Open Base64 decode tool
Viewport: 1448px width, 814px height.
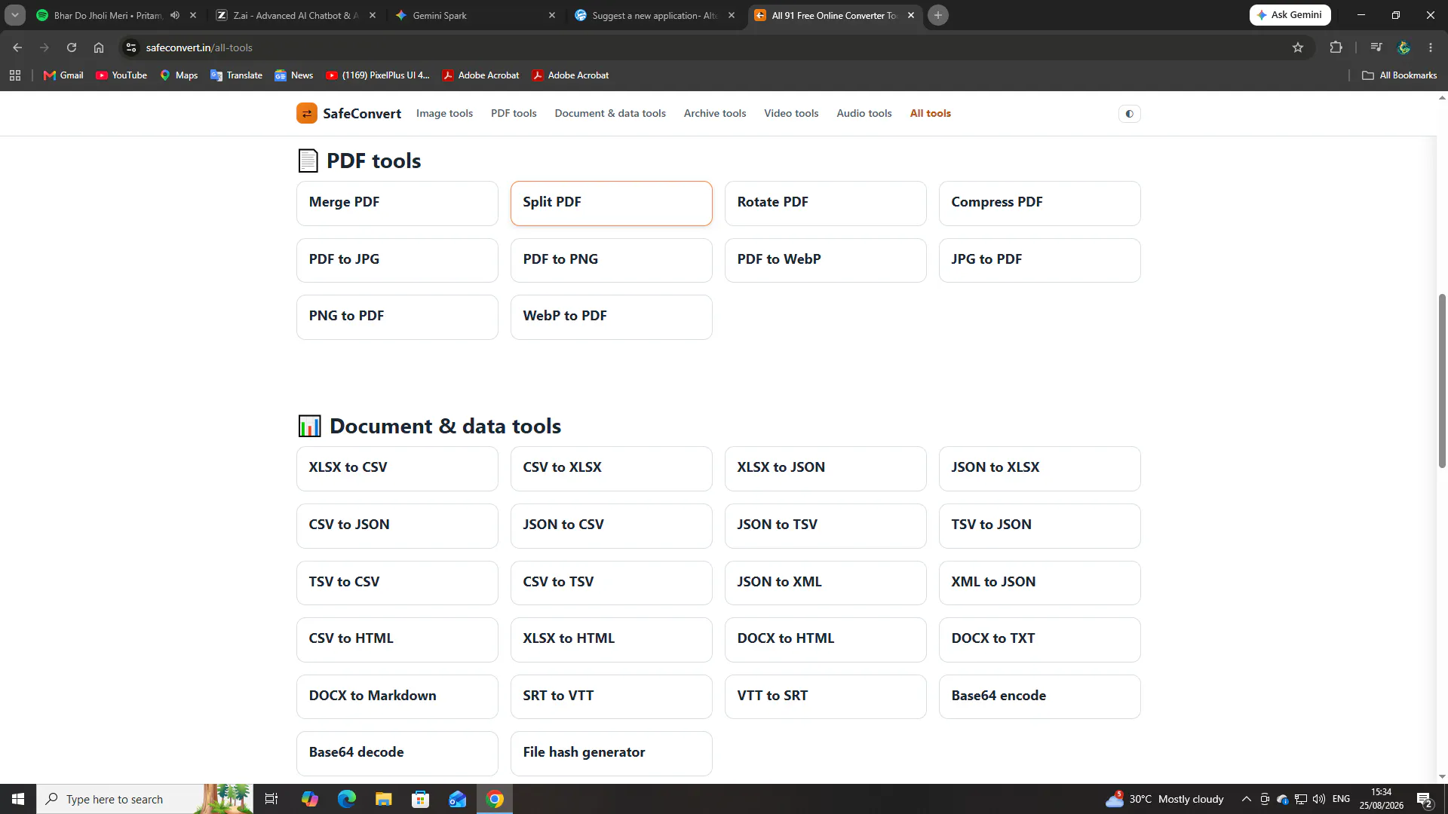397,753
